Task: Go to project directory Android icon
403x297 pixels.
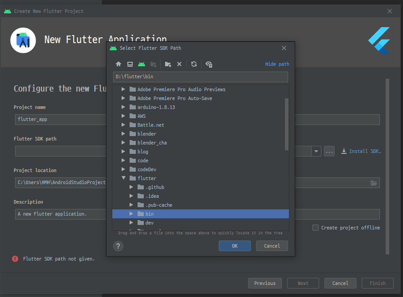Action: pyautogui.click(x=142, y=64)
